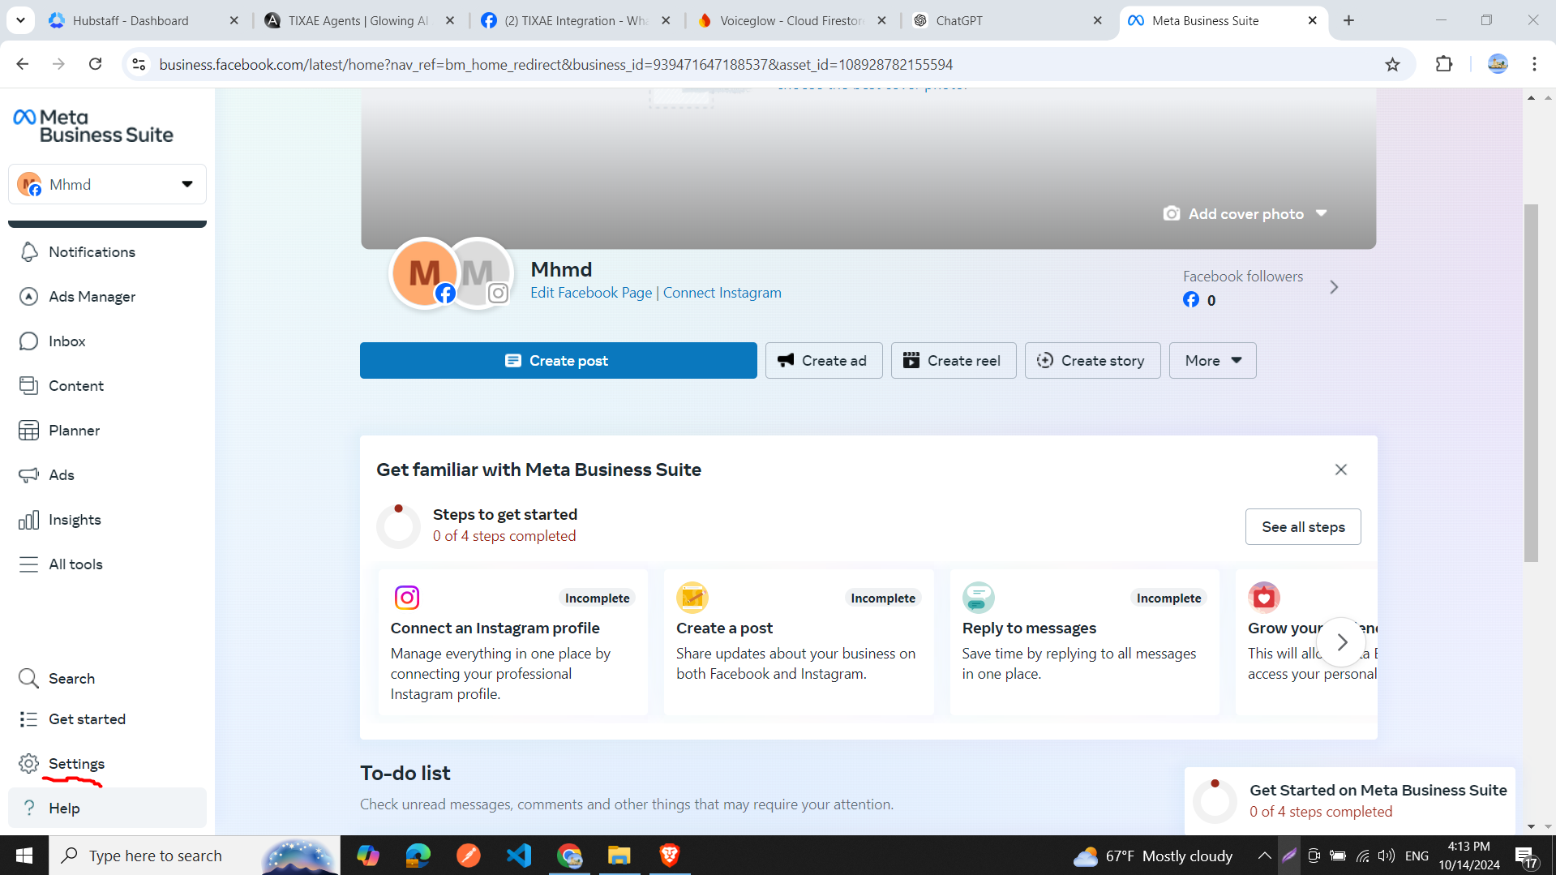Click the Windows taskbar search box
Screen dimensions: 1556x875
point(195,856)
